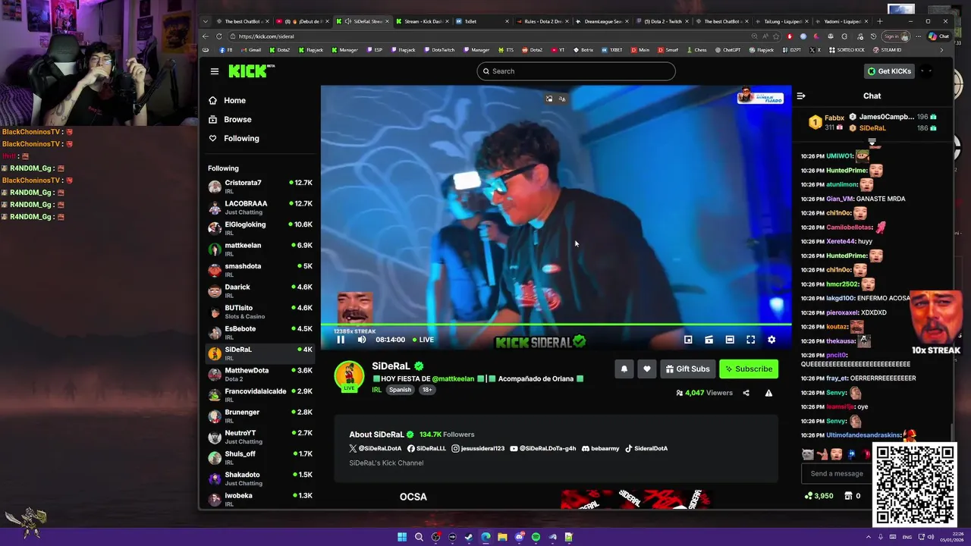Go back in browser history
Image resolution: width=971 pixels, height=546 pixels.
[206, 36]
